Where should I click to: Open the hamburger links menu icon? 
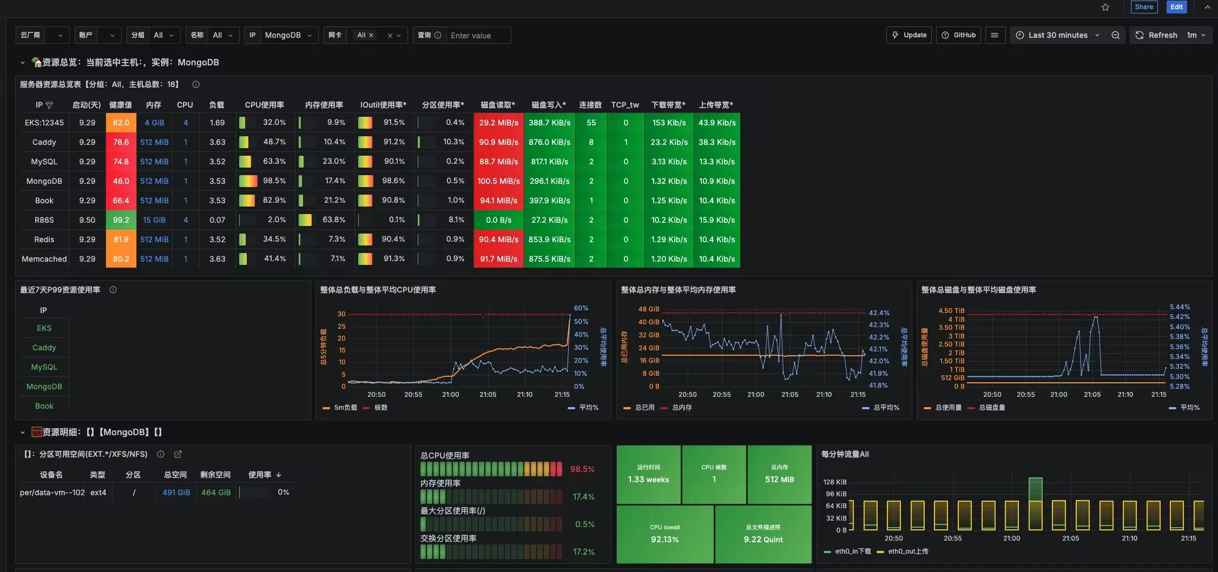[x=994, y=35]
